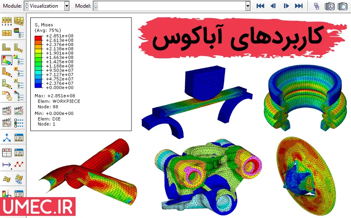Click the 'Node: 88' text
This screenshot has width=351, height=218.
48,106
